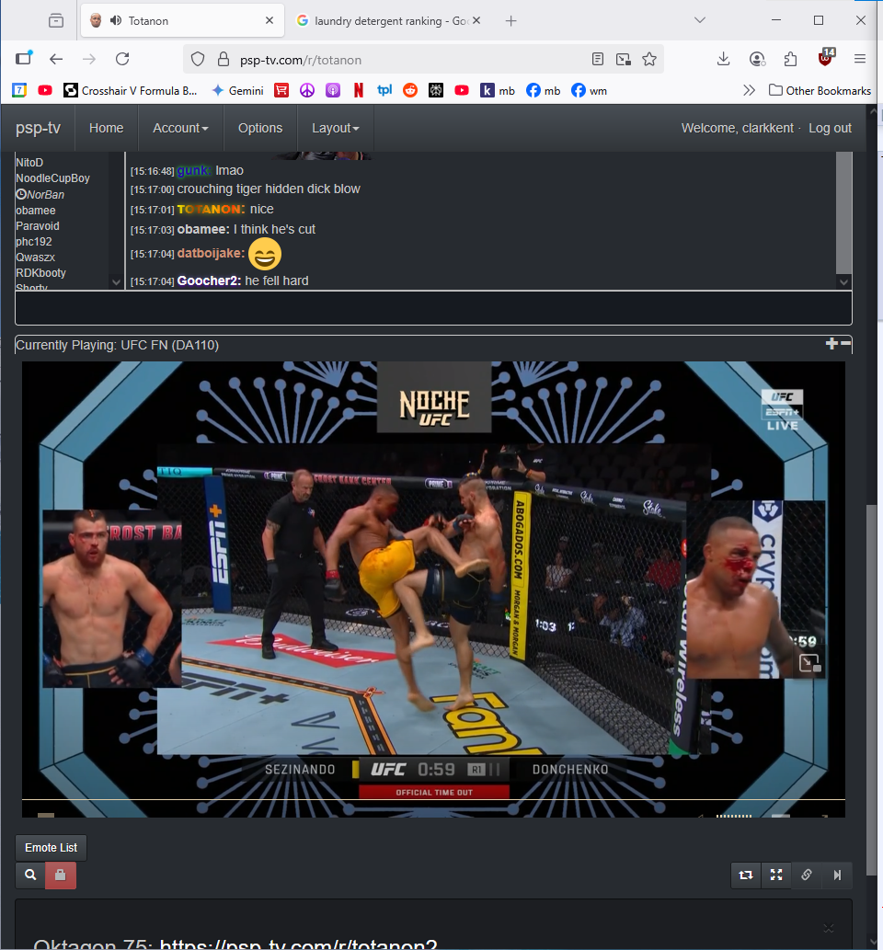Screen dimensions: 883x950
Task: Open the Firefox account icon
Action: click(x=757, y=59)
